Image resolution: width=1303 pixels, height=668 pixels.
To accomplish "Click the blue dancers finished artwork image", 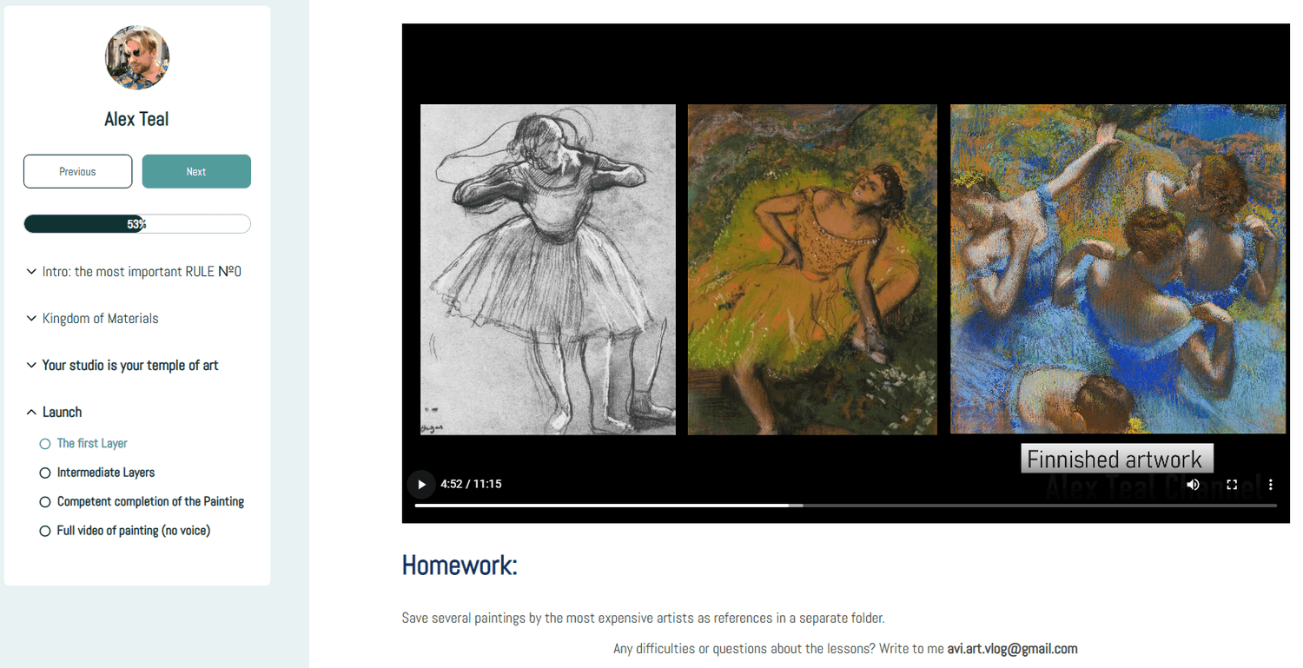I will pyautogui.click(x=1118, y=269).
